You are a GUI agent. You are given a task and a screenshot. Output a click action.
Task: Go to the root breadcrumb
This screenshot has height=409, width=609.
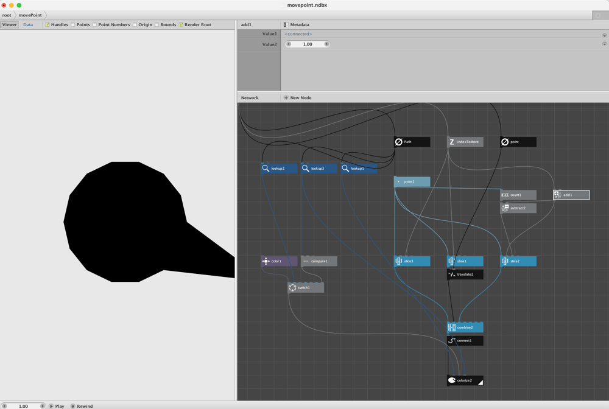pos(7,15)
